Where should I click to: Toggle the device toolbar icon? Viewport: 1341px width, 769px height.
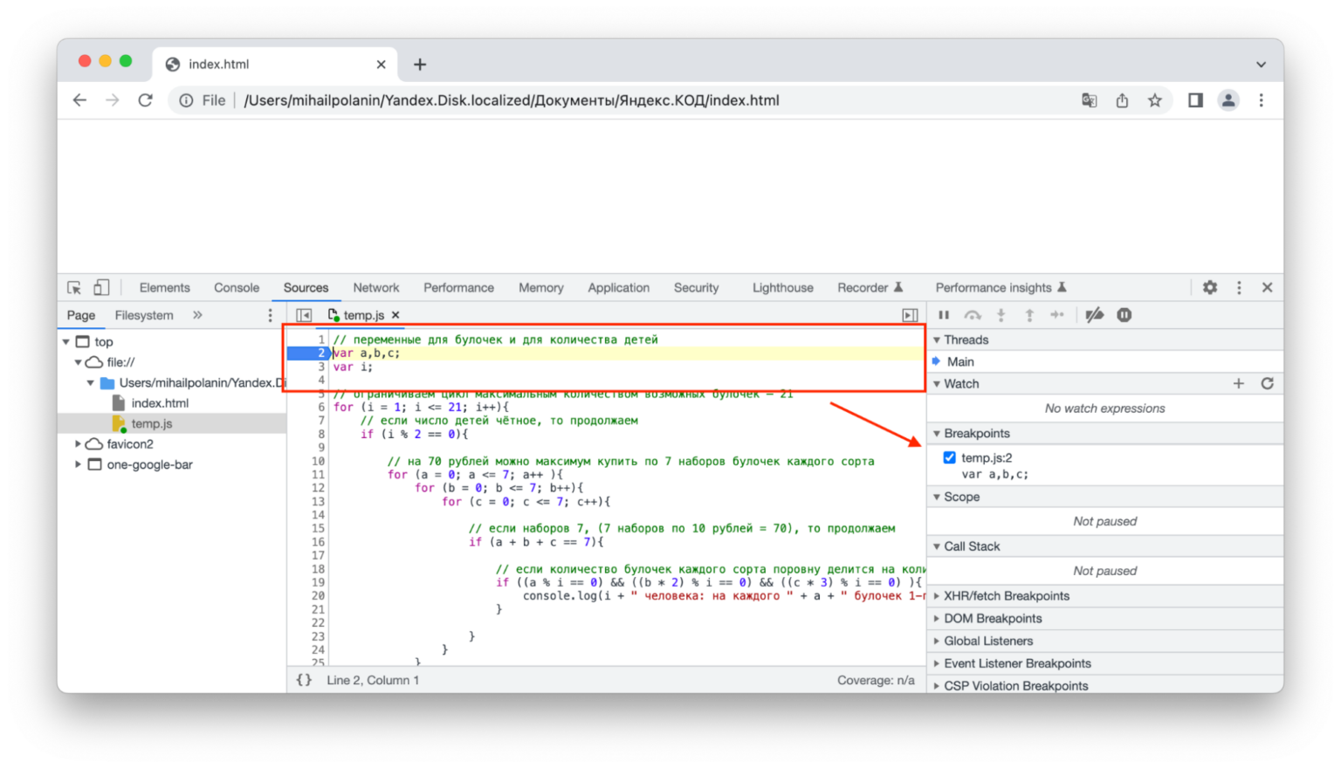click(102, 287)
